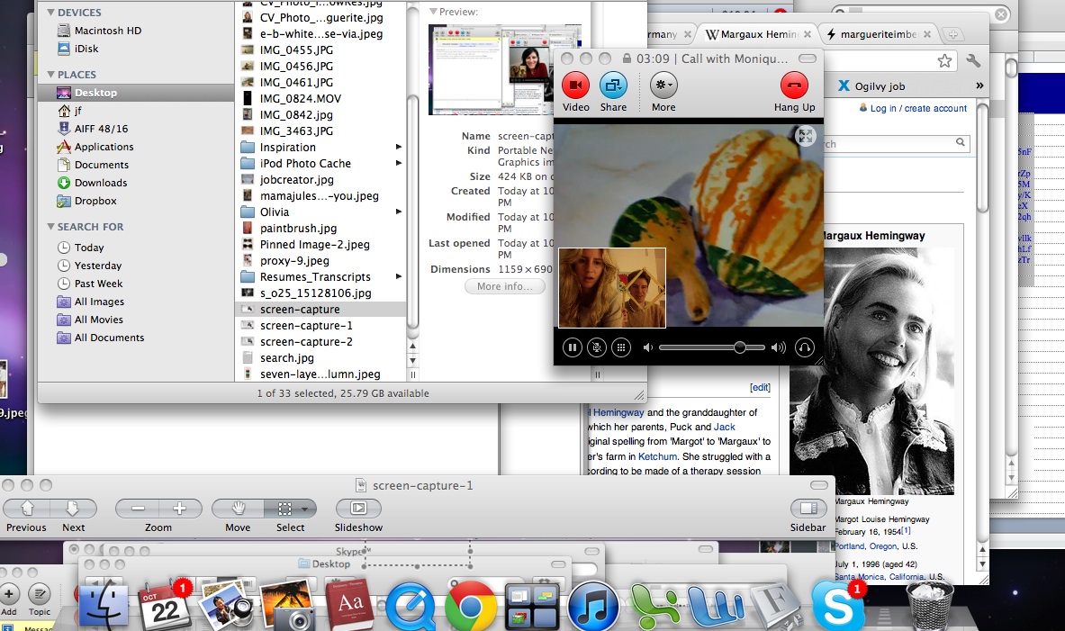Viewport: 1065px width, 631px height.
Task: Mute the microphone in the call
Action: [x=596, y=347]
